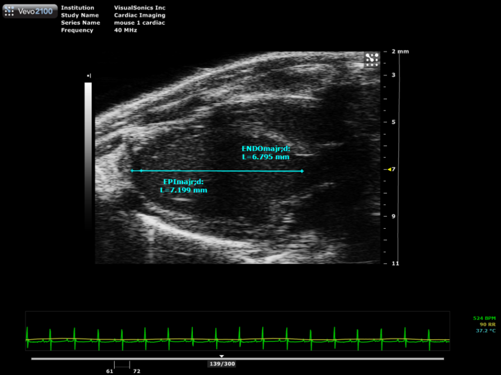Click the Study Name field label
This screenshot has height=375, width=501.
(x=80, y=16)
